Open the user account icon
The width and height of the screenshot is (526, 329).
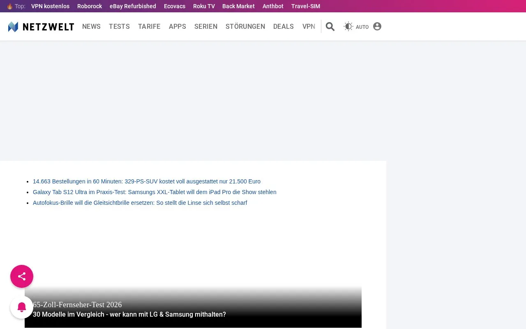[x=377, y=26]
